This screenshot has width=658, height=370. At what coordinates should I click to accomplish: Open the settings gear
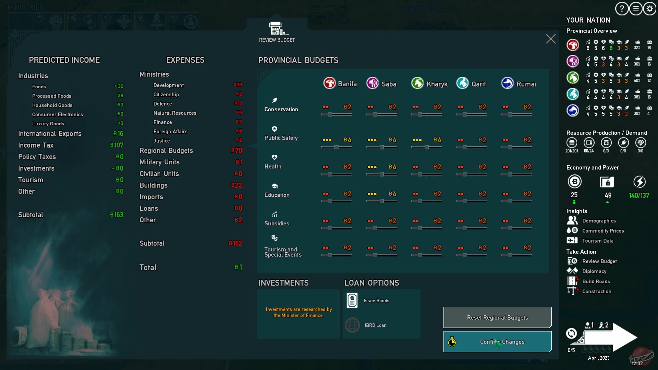pos(649,9)
